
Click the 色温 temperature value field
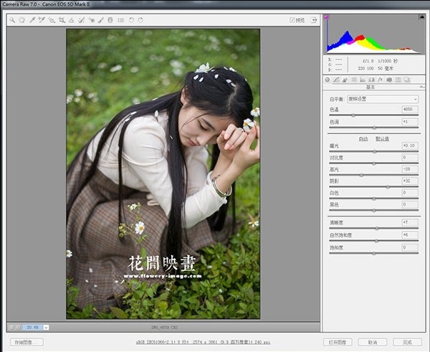(409, 110)
